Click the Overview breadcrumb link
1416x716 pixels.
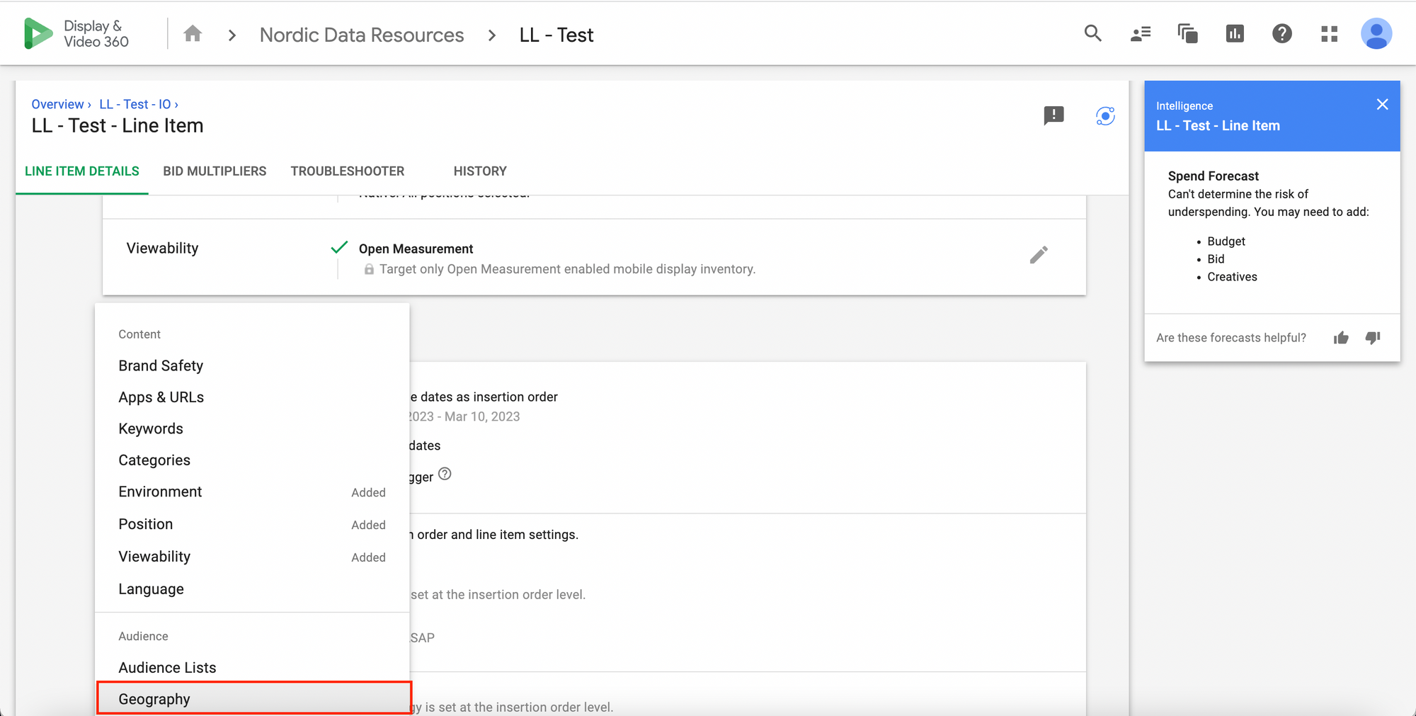tap(57, 104)
